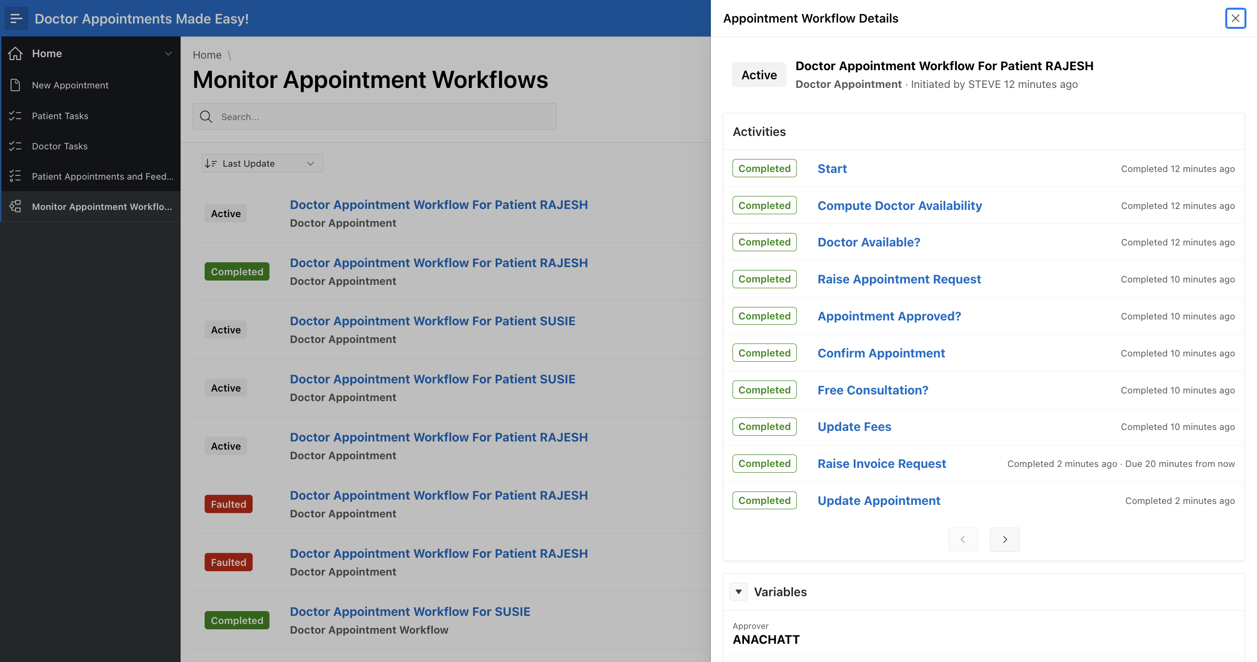Image resolution: width=1257 pixels, height=662 pixels.
Task: Click the workflow search input field
Action: (386, 117)
